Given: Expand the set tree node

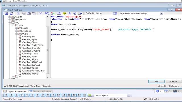Looking at the screenshot, I should [x=13, y=76].
